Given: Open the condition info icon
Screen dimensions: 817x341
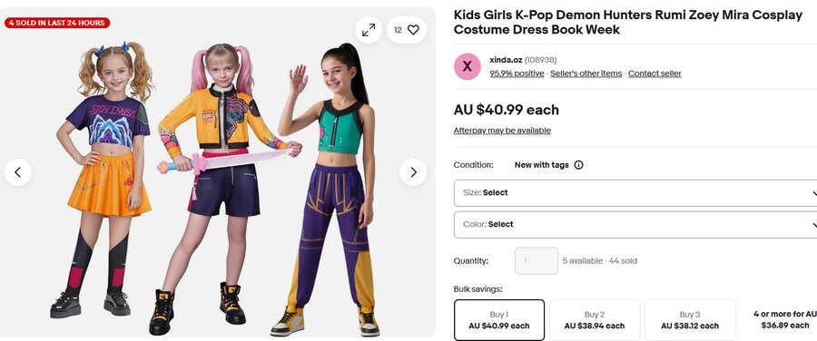Looking at the screenshot, I should pos(578,165).
